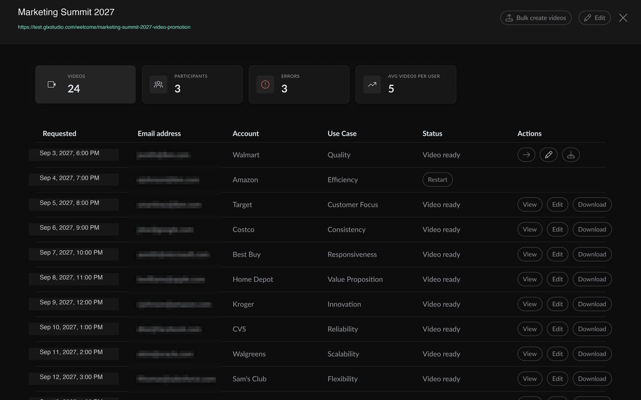Select the Walmart account cell
Screen dimensions: 641x400
246,155
